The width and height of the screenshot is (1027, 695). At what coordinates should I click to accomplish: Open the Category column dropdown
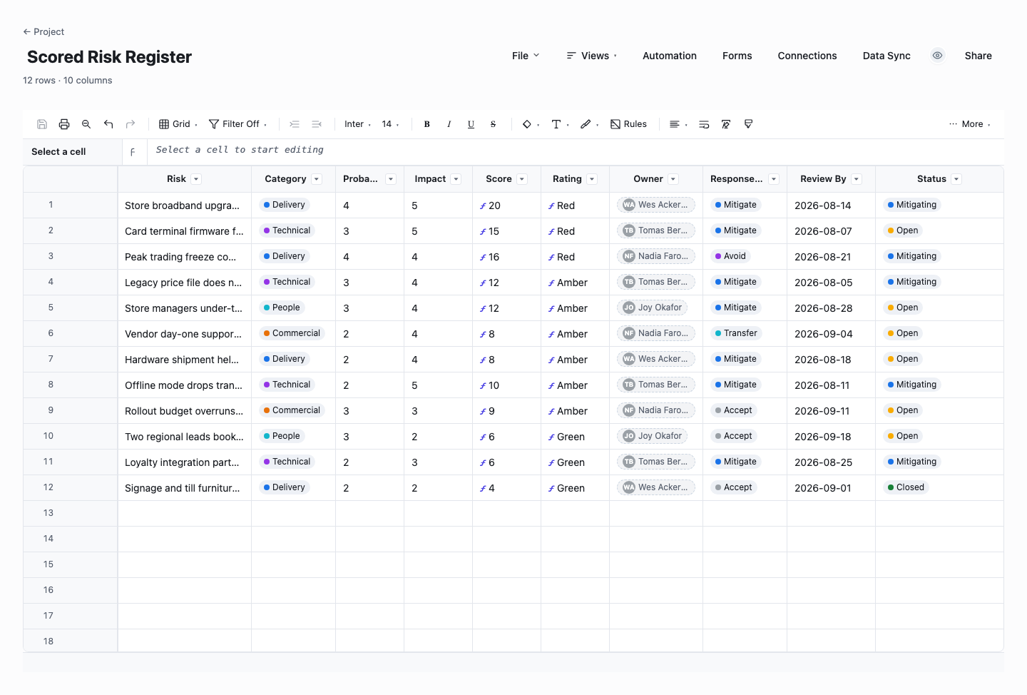click(x=317, y=179)
